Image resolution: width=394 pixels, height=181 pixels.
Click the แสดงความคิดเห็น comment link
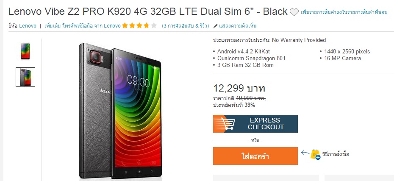pyautogui.click(x=238, y=25)
